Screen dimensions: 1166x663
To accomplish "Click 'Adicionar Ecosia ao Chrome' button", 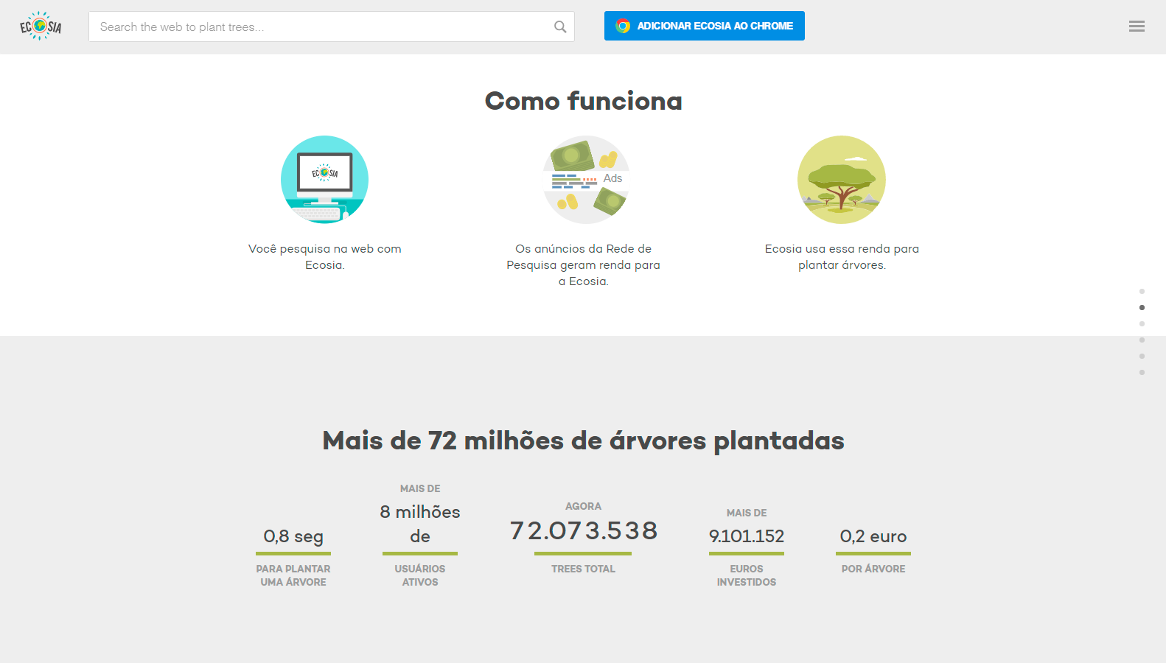I will pos(705,26).
